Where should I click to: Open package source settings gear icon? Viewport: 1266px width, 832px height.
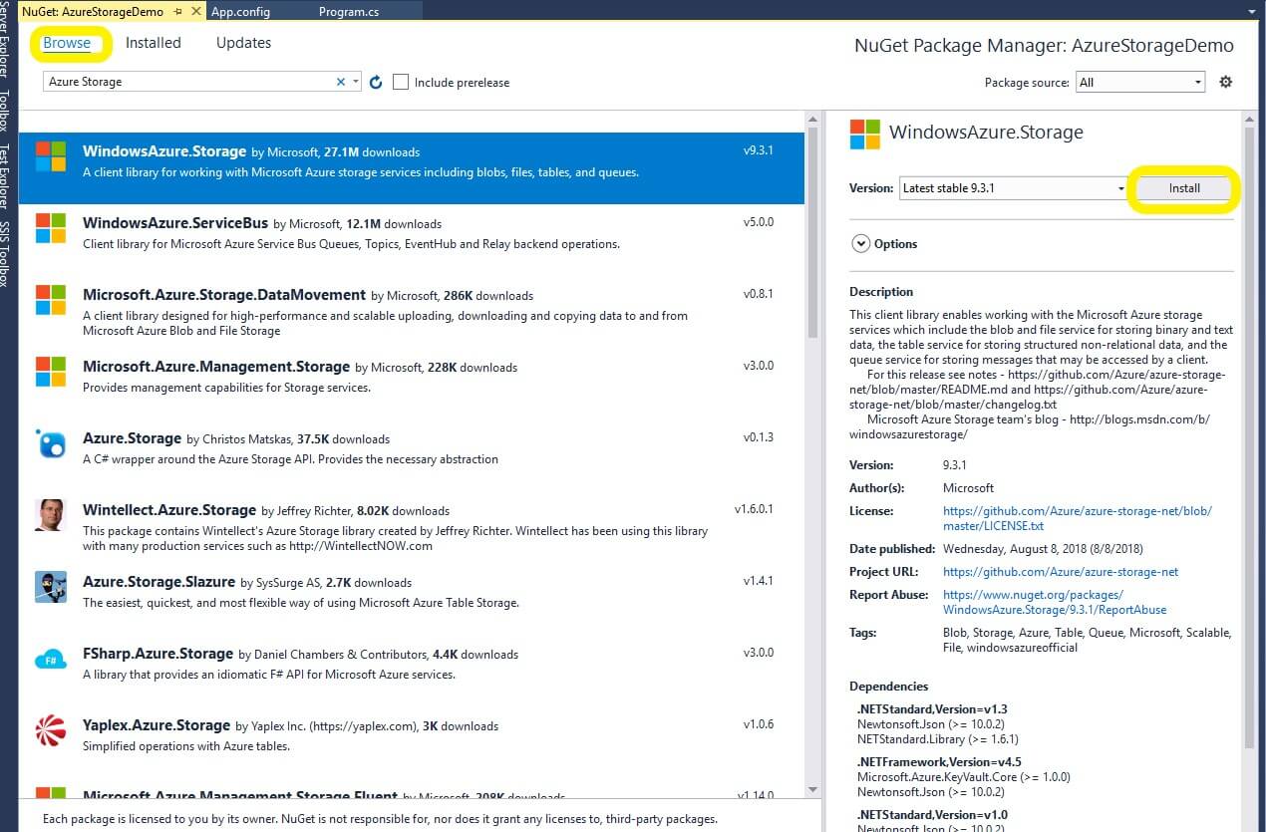(1226, 82)
